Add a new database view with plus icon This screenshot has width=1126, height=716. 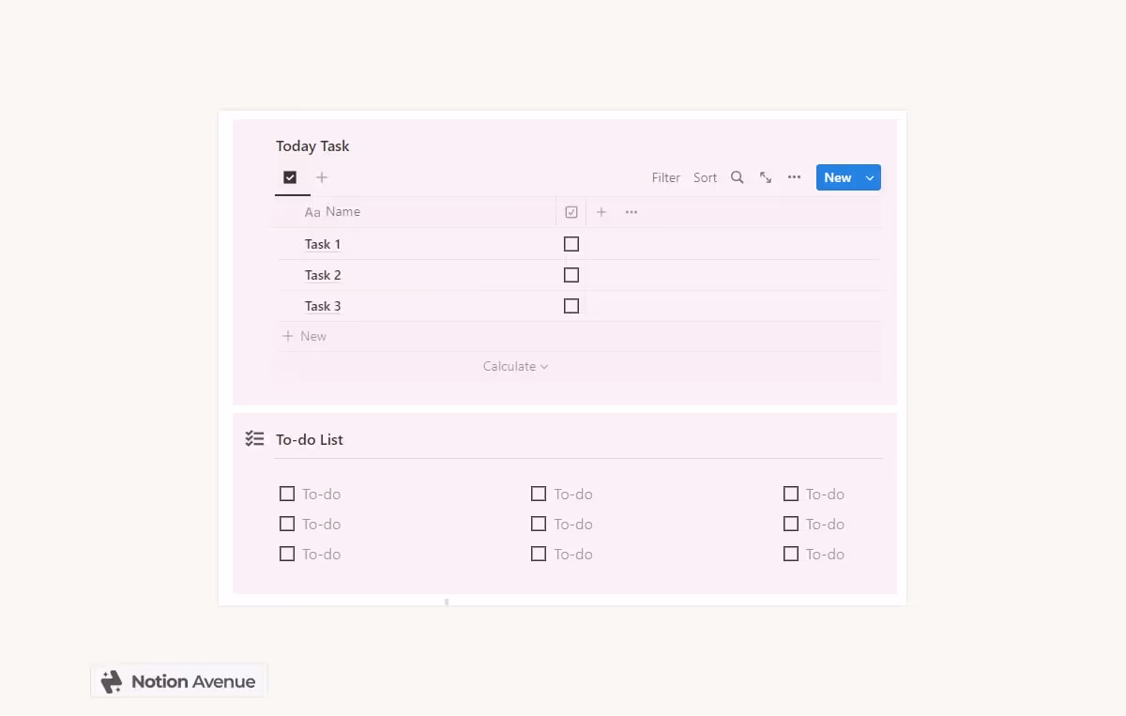[x=322, y=177]
